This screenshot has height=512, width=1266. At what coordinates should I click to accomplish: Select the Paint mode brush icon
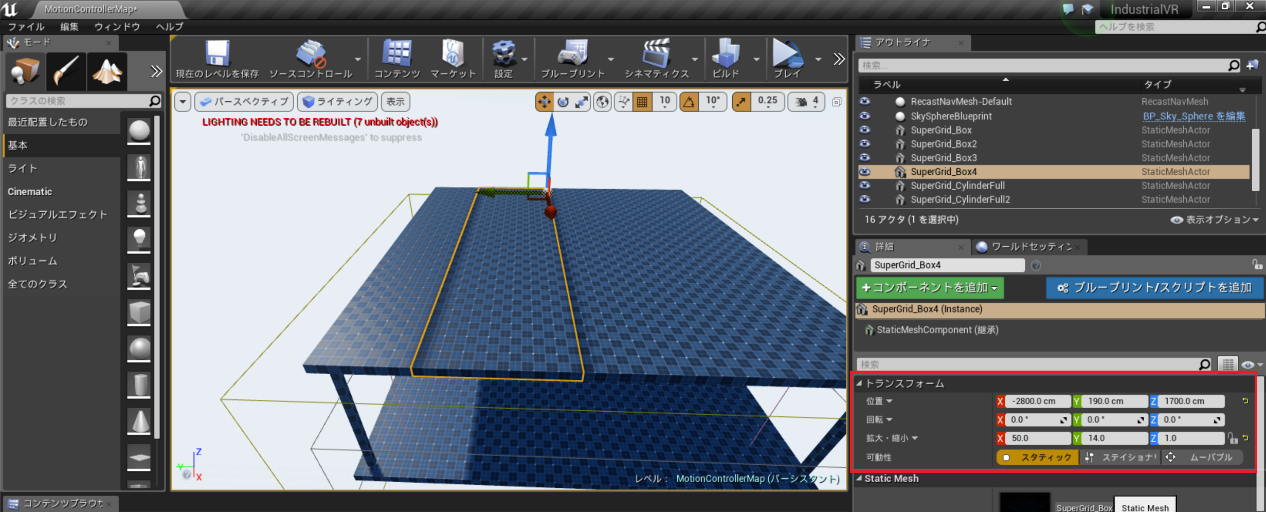[x=66, y=71]
